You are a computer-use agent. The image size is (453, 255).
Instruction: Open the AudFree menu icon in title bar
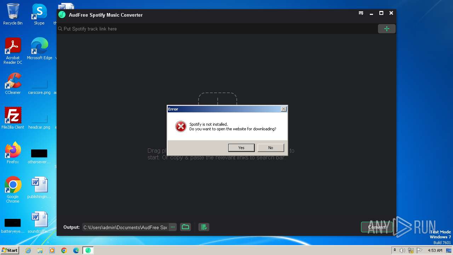361,13
